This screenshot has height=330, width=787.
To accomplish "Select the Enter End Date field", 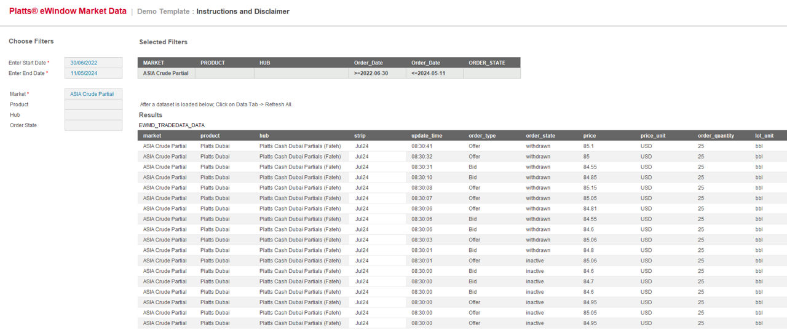I will click(x=93, y=73).
